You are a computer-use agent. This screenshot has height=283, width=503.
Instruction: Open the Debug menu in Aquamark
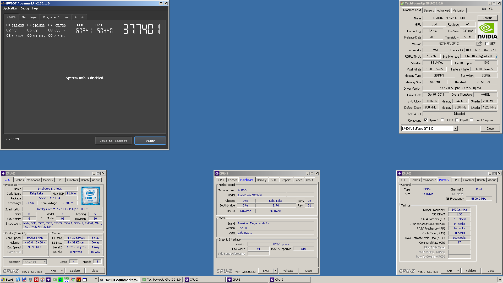click(25, 8)
